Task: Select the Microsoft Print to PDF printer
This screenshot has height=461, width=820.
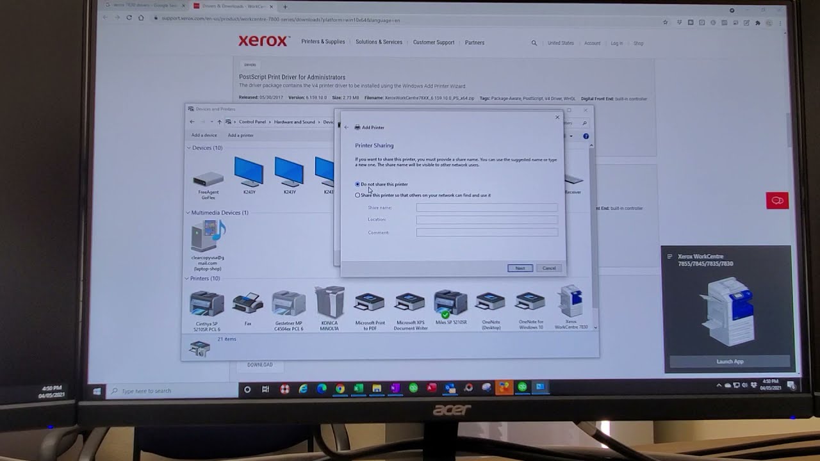Action: tap(370, 311)
